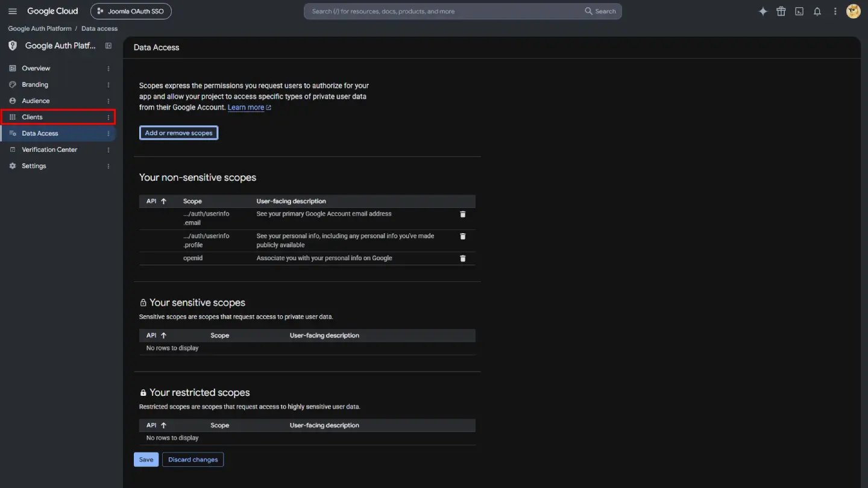Delete the openid scope

(x=463, y=258)
